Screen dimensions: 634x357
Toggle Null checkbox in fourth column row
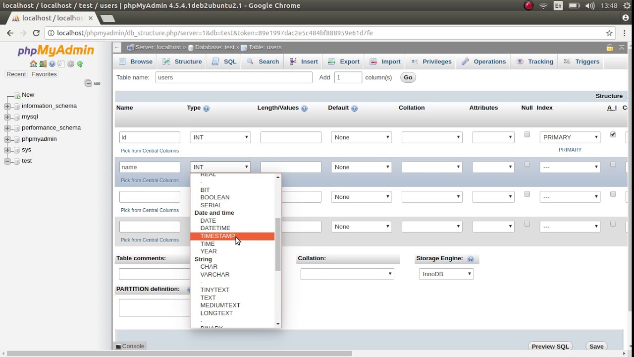[x=527, y=224]
